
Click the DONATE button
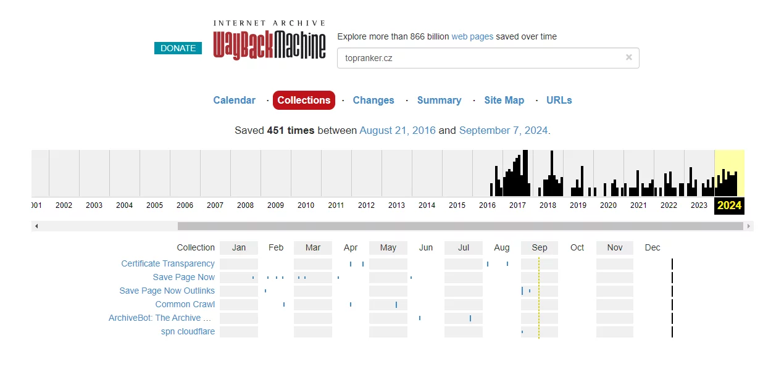(x=178, y=48)
